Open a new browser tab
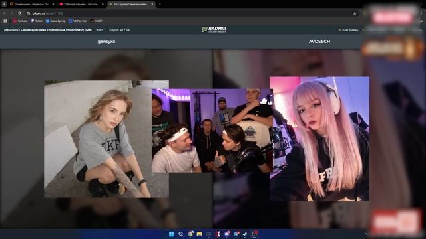This screenshot has height=239, width=426. [160, 5]
